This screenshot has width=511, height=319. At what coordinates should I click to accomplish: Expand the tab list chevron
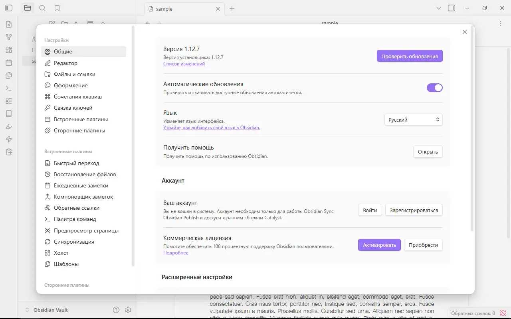(x=439, y=8)
